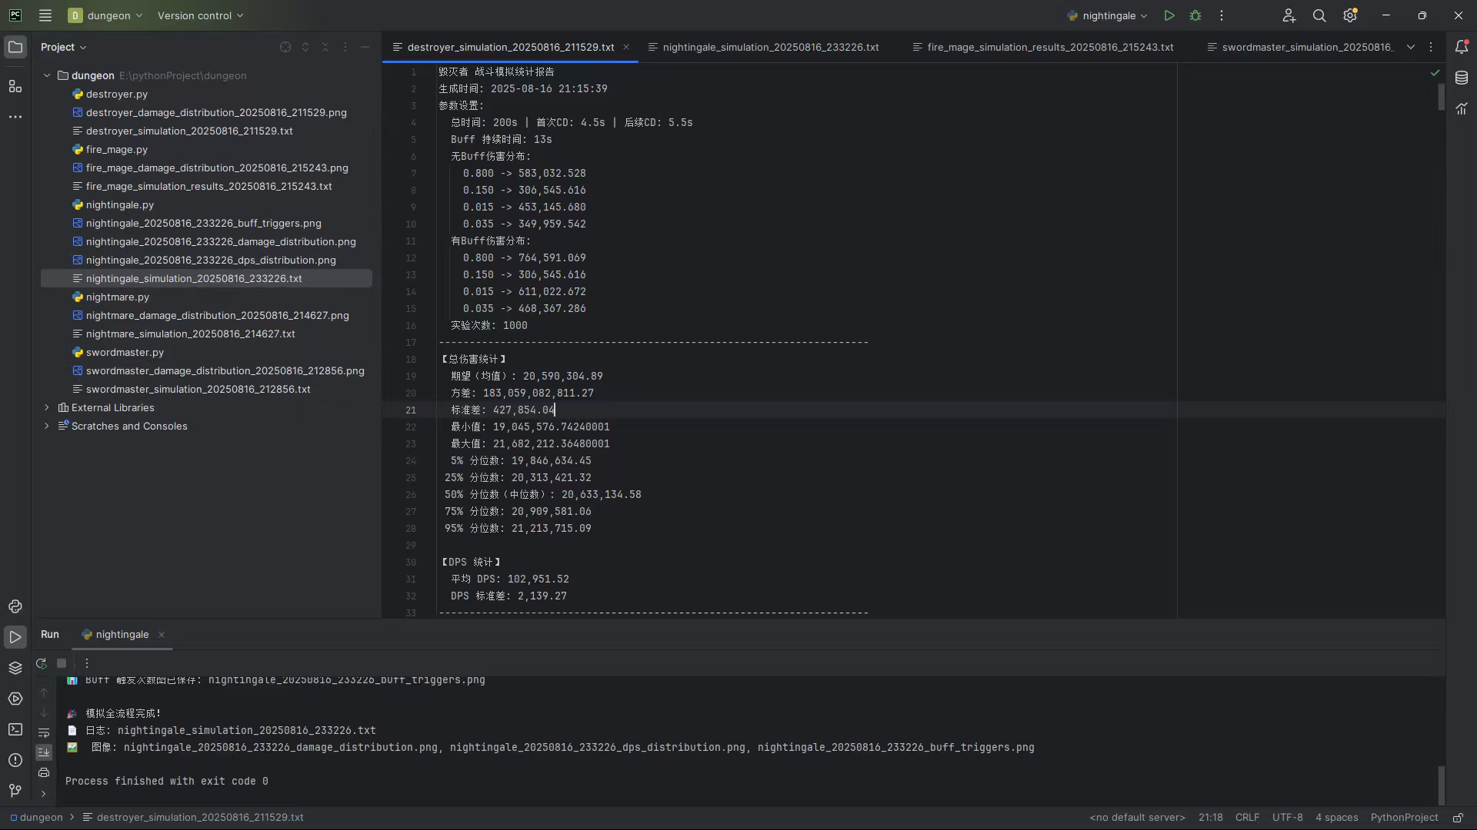The image size is (1477, 830).
Task: Click UTF-8 encoding in status bar
Action: 1287,818
